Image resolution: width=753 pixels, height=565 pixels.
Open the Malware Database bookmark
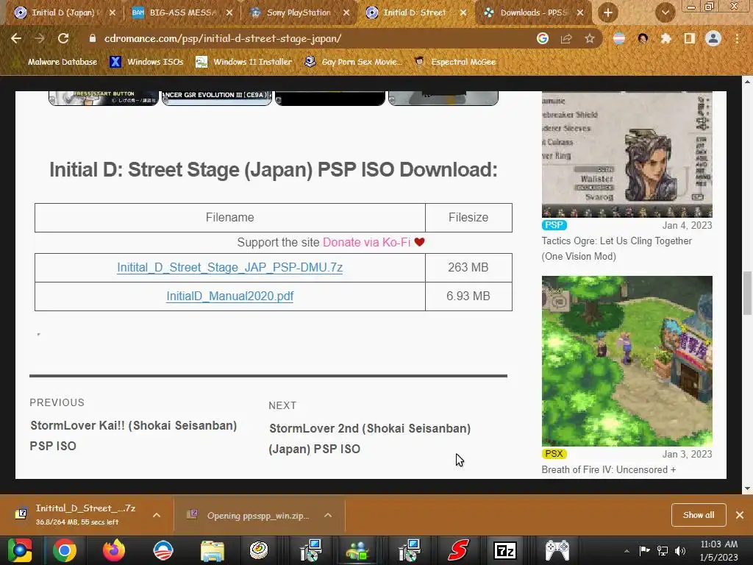click(63, 62)
